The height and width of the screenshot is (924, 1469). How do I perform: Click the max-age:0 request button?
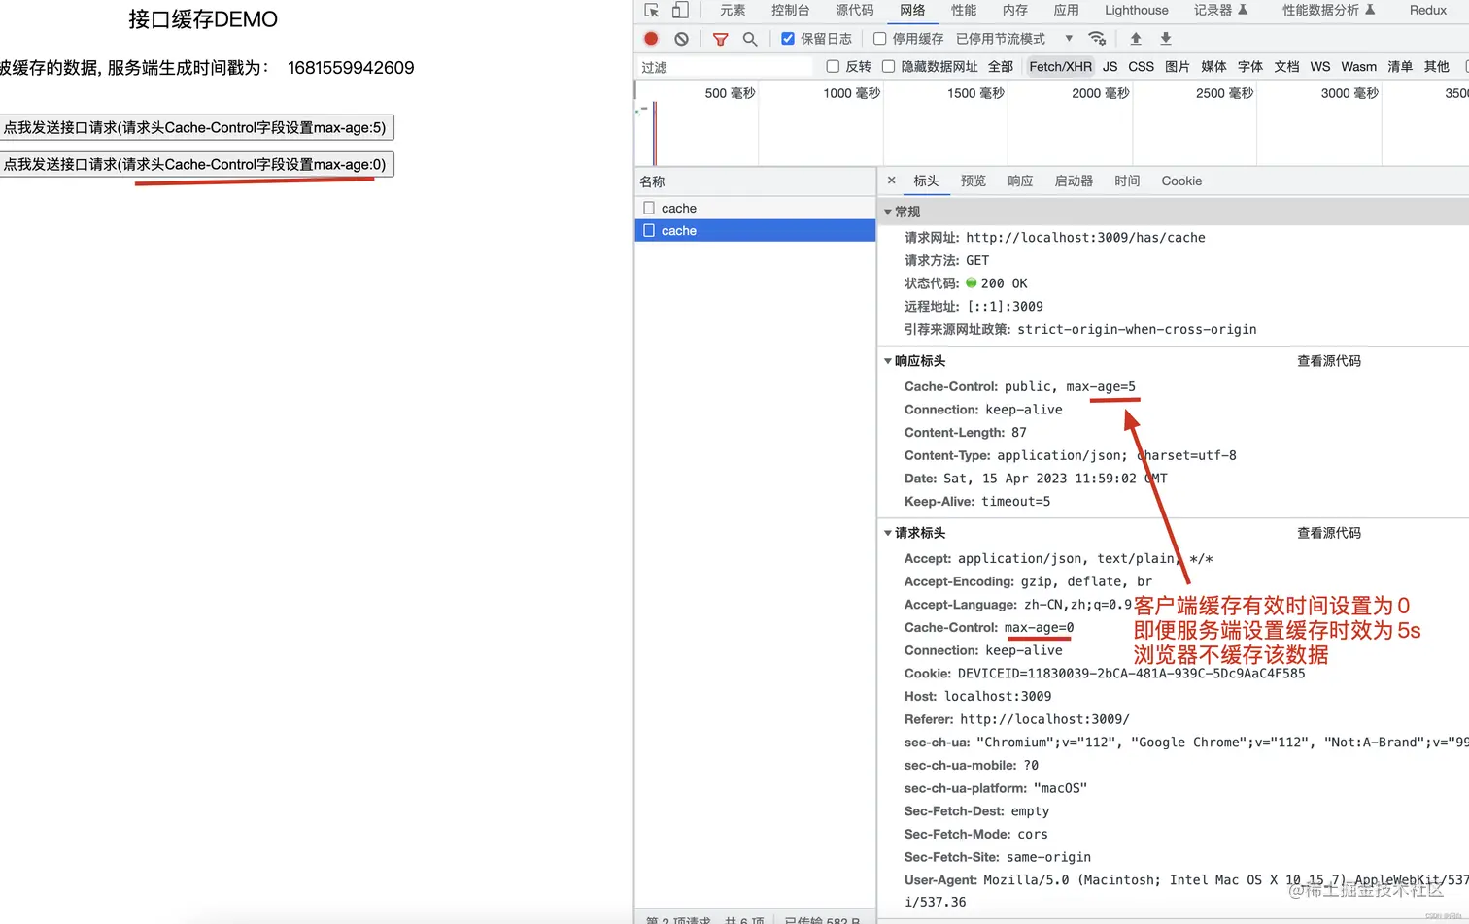pyautogui.click(x=195, y=164)
